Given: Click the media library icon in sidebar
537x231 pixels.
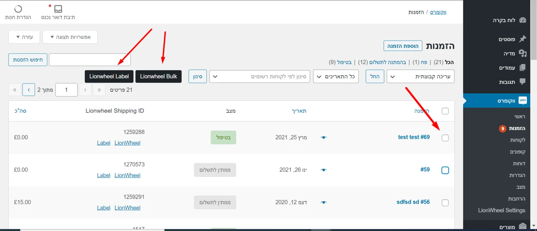Looking at the screenshot, I should click(523, 53).
